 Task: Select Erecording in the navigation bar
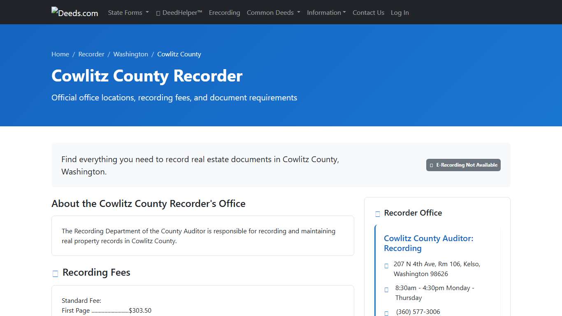[x=224, y=13]
